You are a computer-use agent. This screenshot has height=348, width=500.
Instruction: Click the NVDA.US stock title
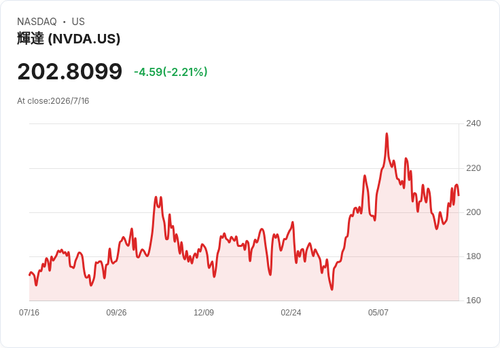click(69, 39)
